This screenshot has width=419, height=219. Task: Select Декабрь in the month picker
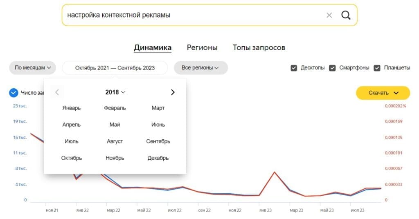[158, 158]
